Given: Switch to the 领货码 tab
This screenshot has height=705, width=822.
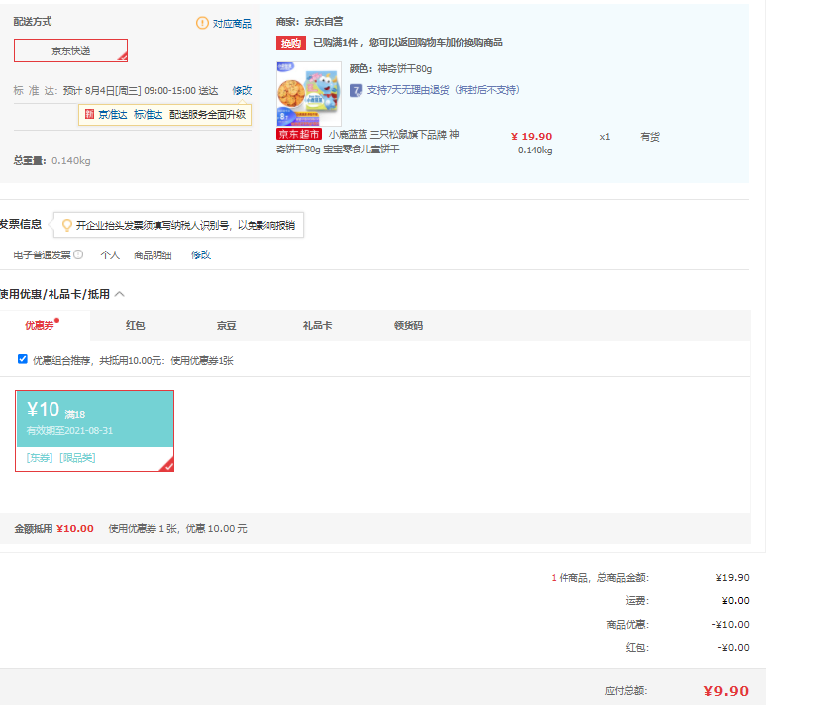Looking at the screenshot, I should [x=408, y=326].
